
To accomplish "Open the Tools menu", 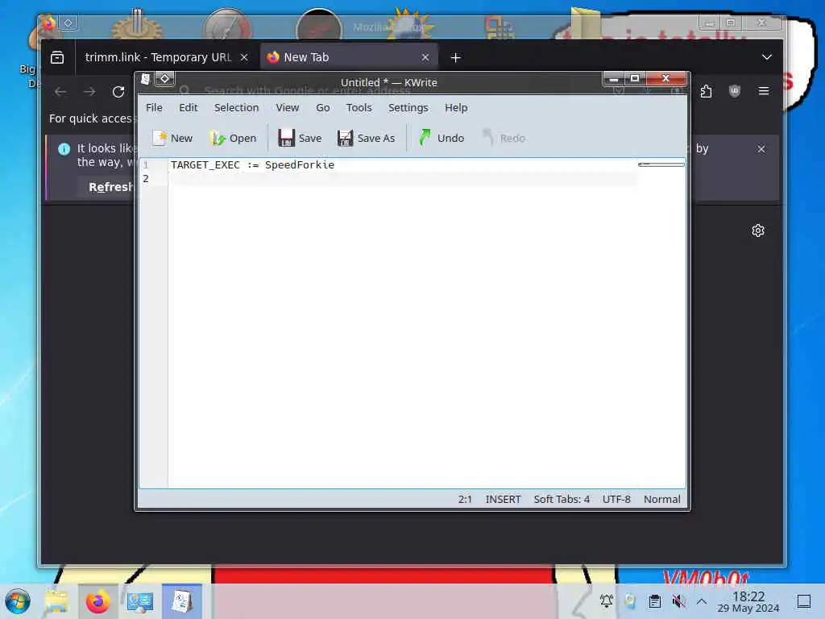I will [x=359, y=107].
